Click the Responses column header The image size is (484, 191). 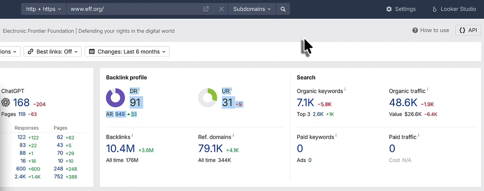pyautogui.click(x=27, y=128)
